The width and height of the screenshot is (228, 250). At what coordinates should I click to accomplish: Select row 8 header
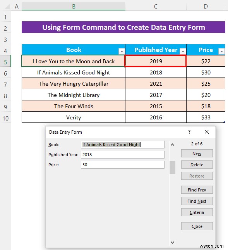(5, 96)
